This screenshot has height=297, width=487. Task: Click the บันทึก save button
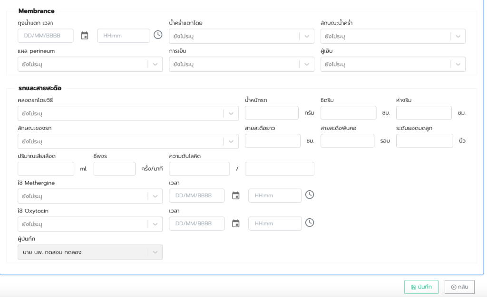coord(421,287)
